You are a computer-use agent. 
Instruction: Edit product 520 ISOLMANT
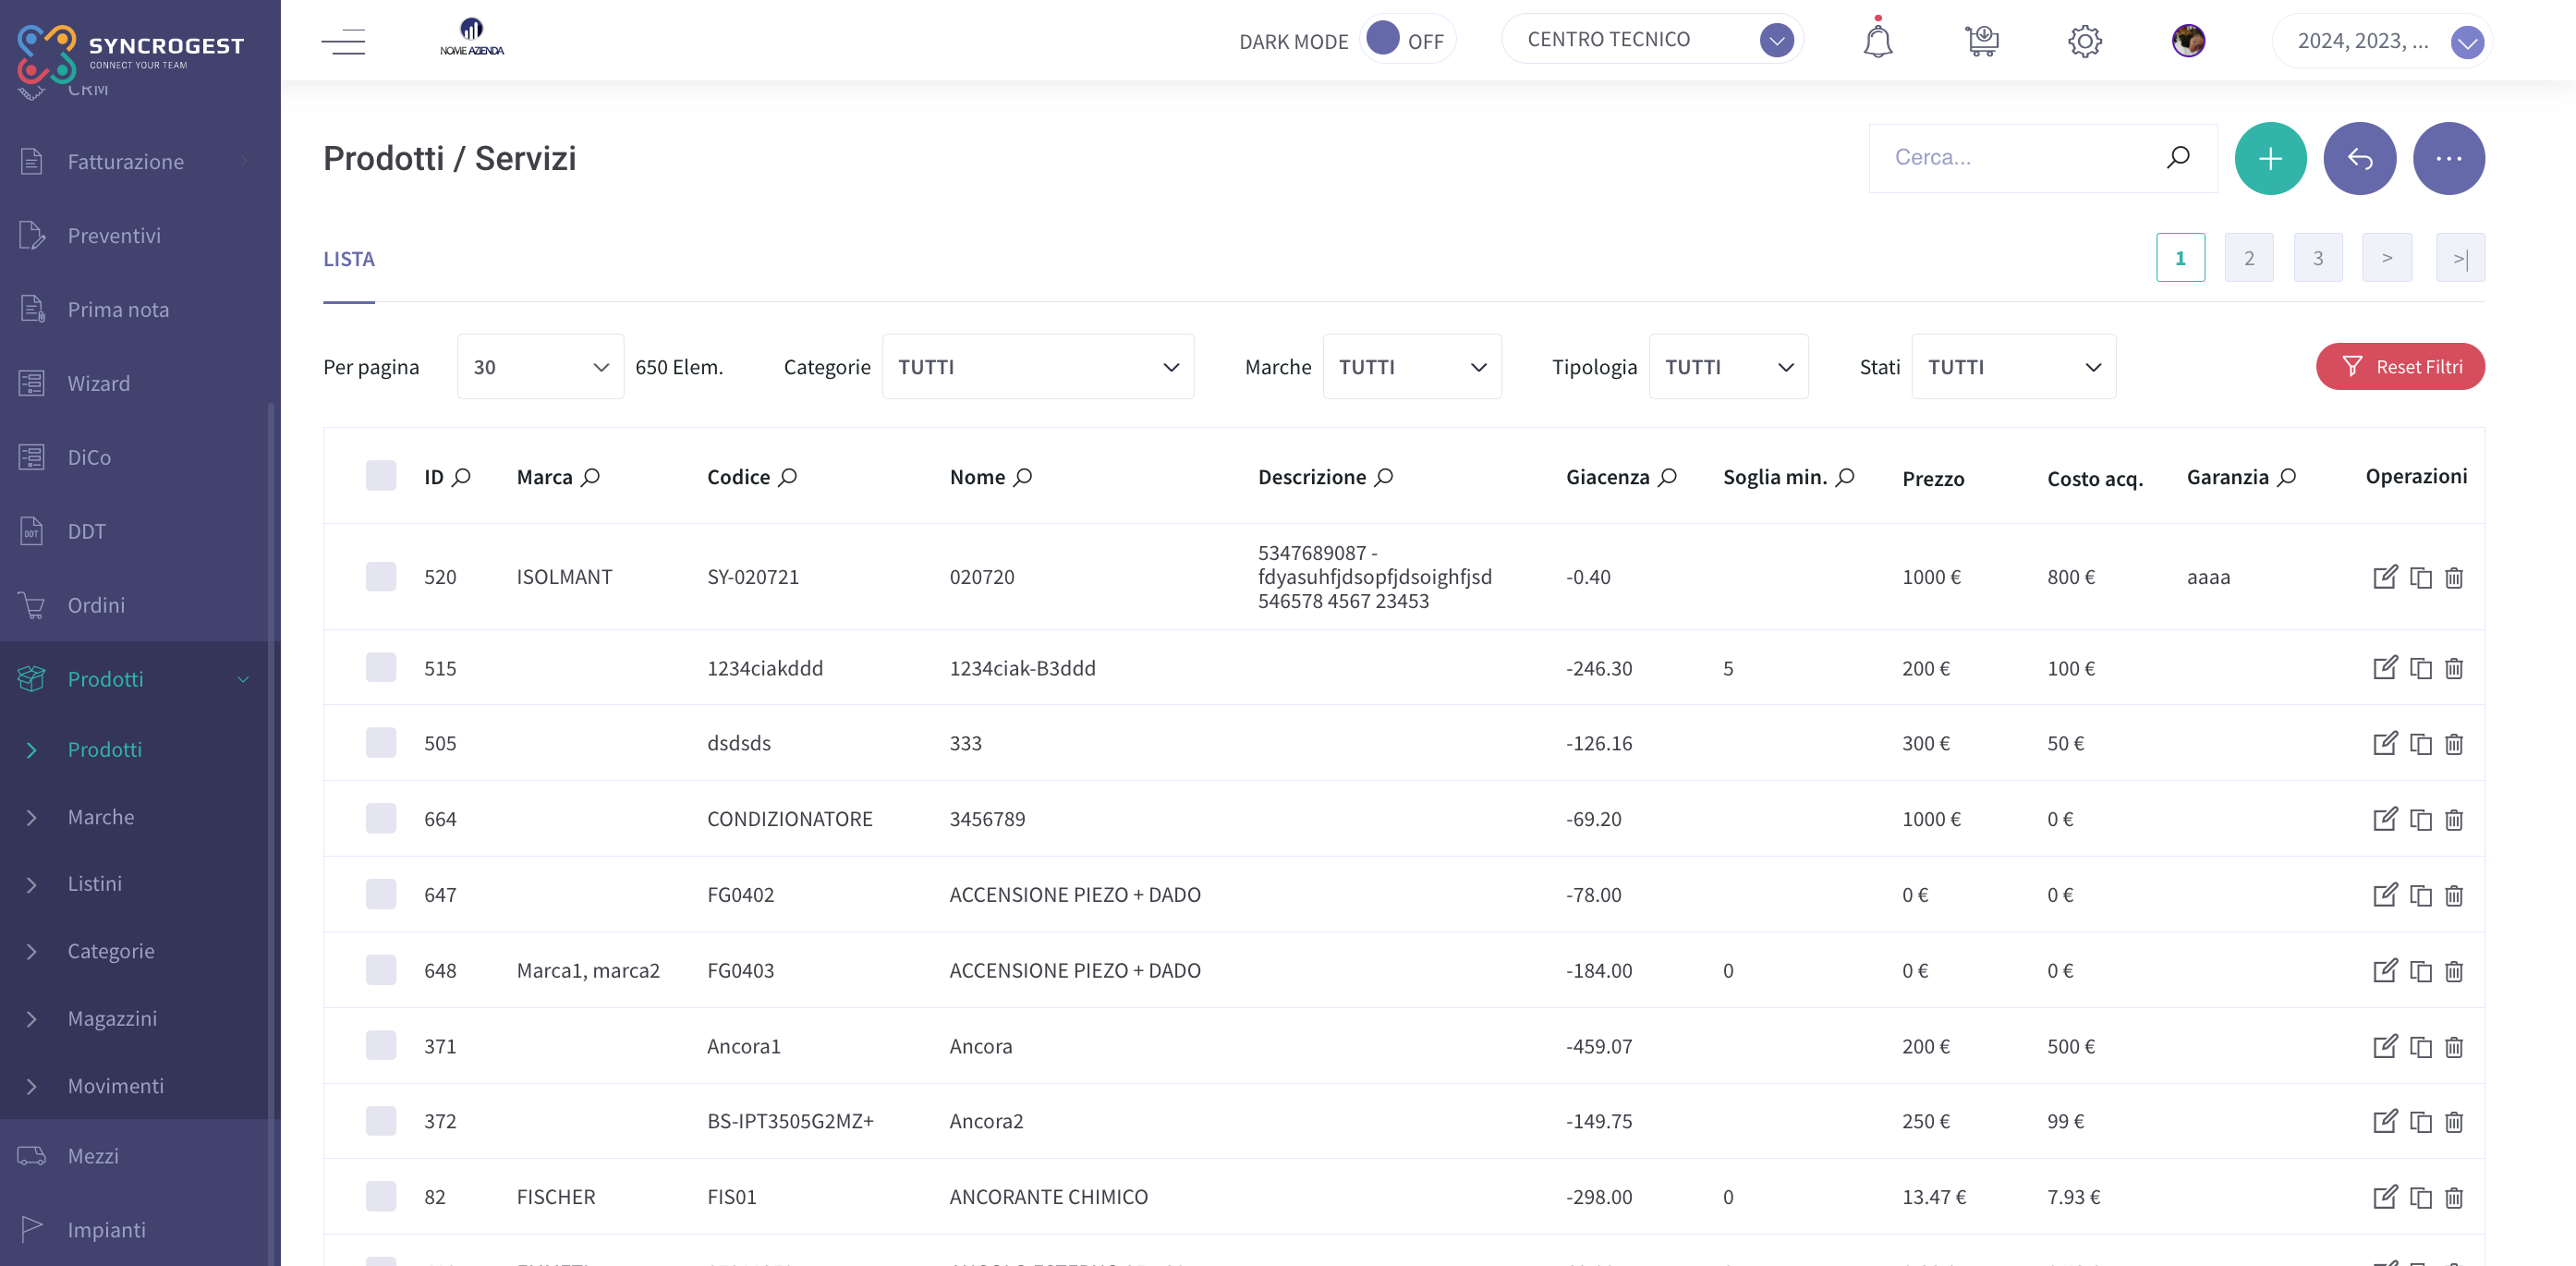click(2385, 577)
